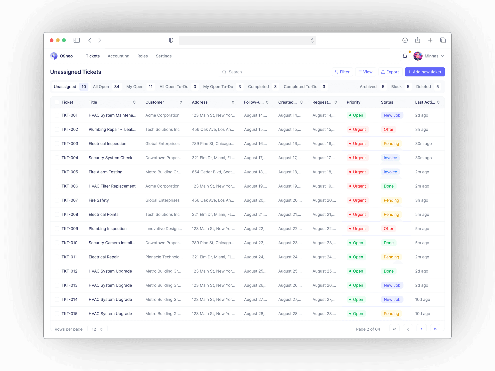This screenshot has width=495, height=371.
Task: Open the Invoice status badge for TKT-004
Action: 390,158
